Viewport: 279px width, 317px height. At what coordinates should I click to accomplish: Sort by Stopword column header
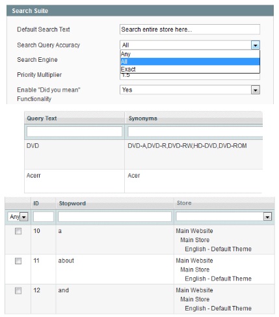[72, 203]
